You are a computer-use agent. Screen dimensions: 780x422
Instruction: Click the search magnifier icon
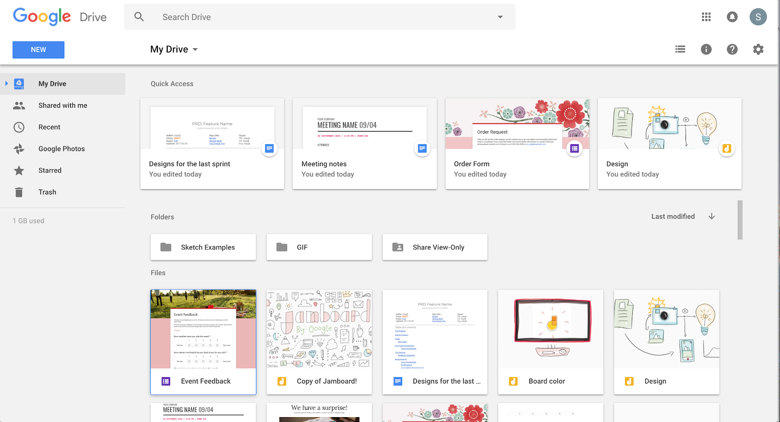click(x=139, y=17)
